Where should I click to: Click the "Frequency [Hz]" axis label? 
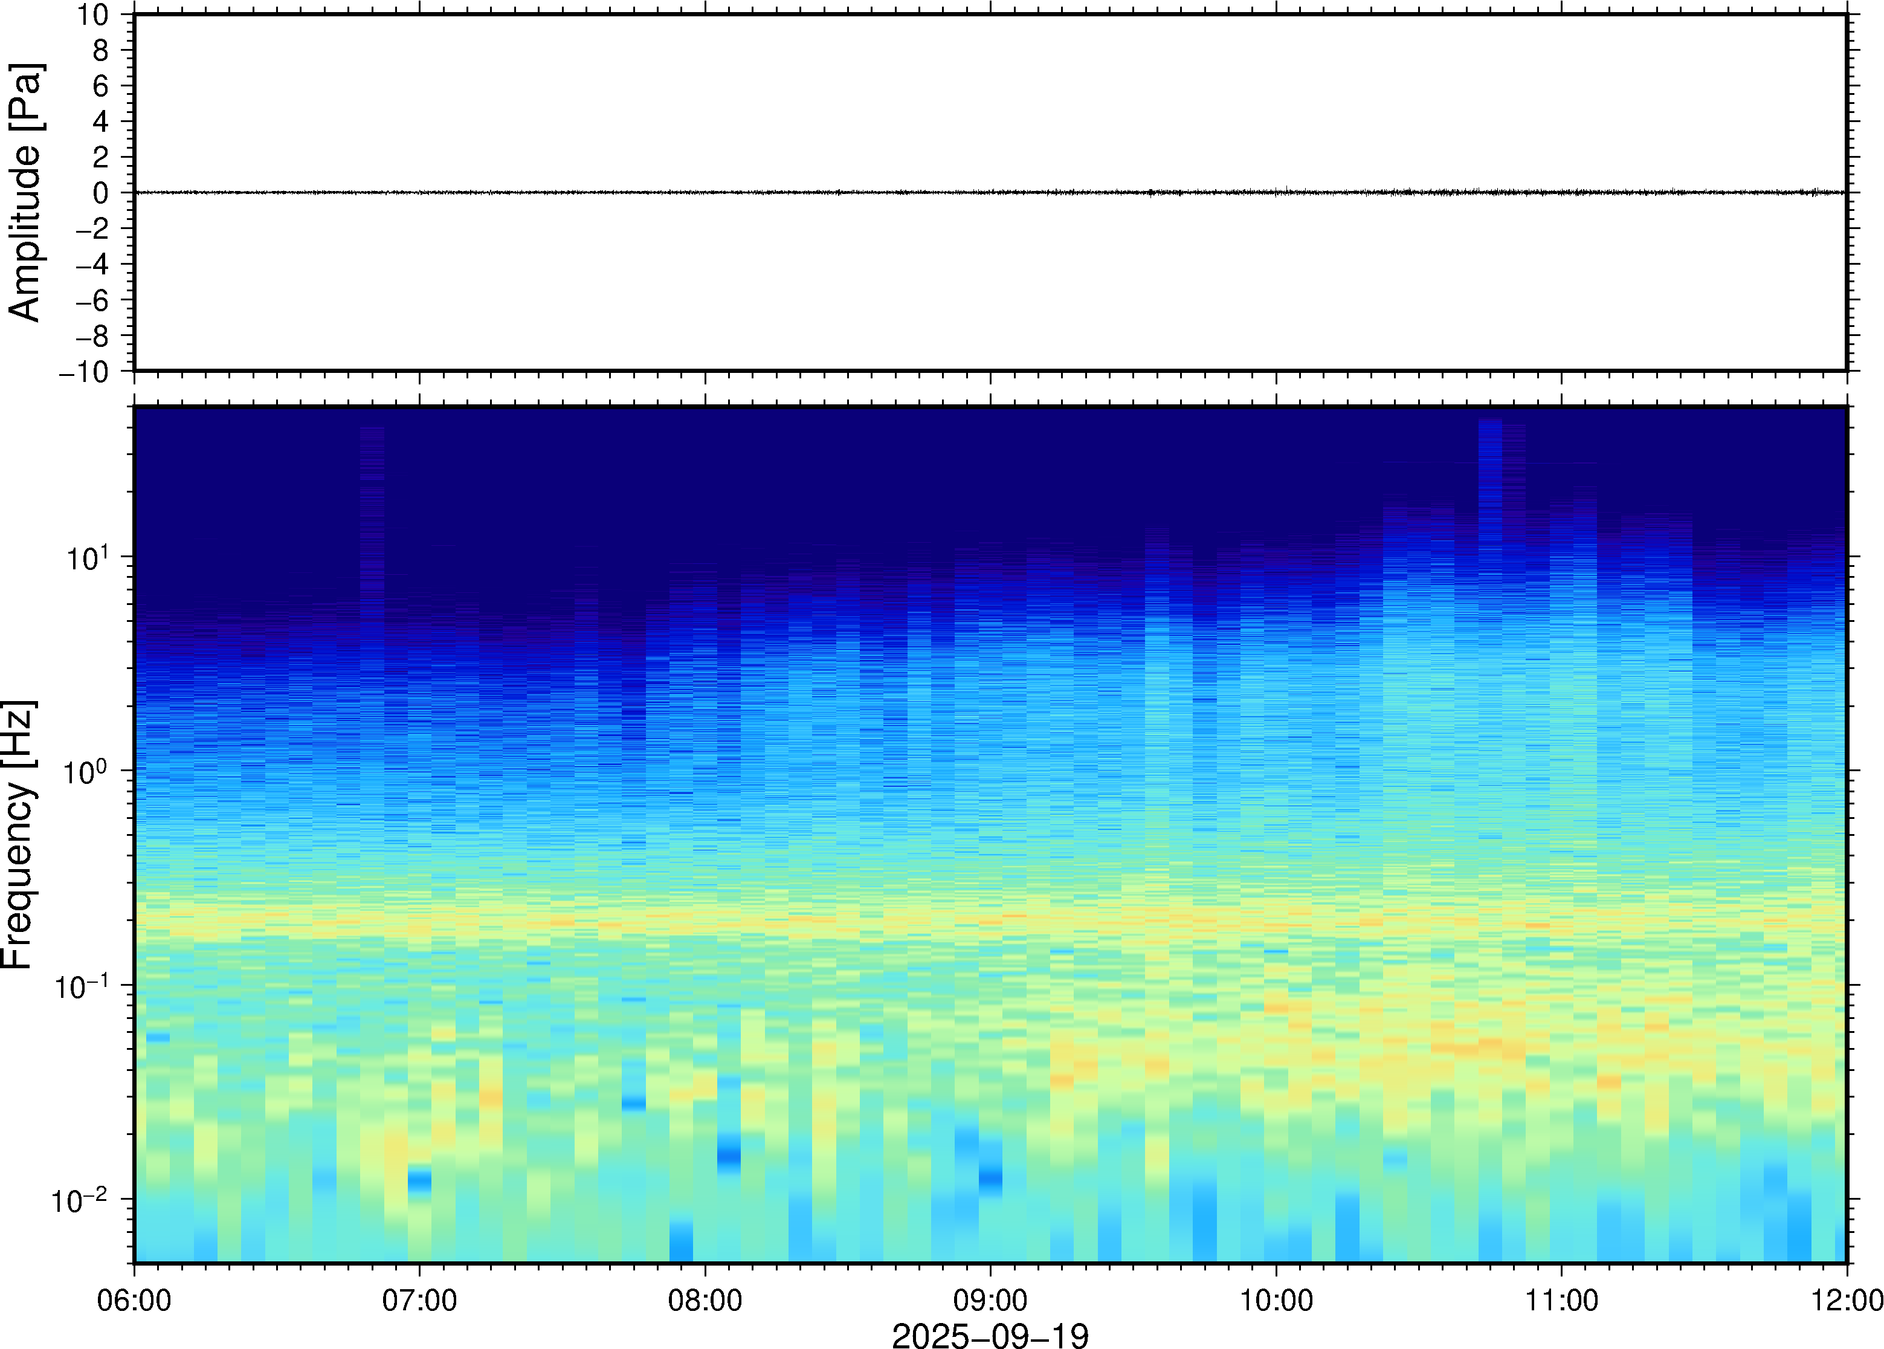[18, 835]
